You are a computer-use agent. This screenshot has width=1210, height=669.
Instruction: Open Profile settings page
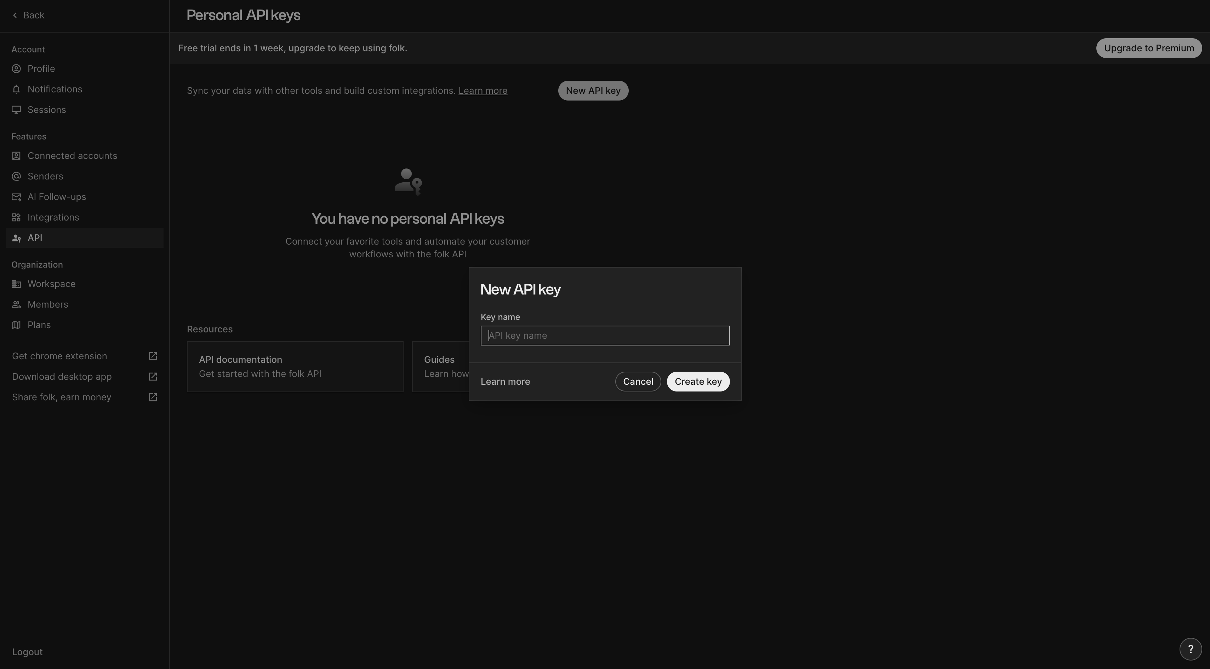click(x=85, y=69)
